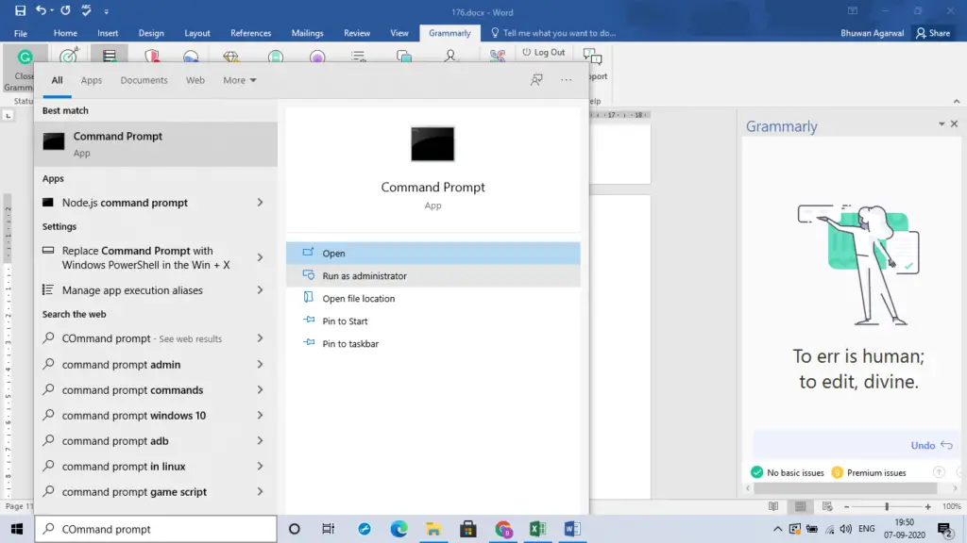Screen dimensions: 967x543
Task: Select the Web search filter tab
Action: point(195,80)
